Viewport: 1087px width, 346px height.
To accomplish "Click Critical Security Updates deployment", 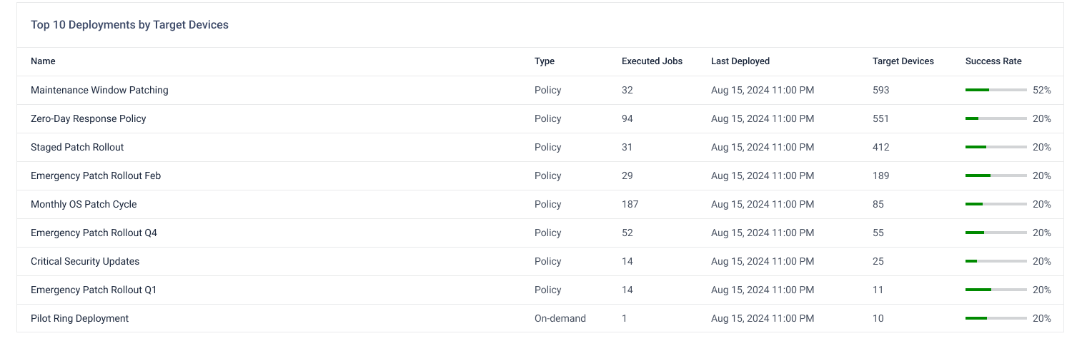I will [85, 262].
